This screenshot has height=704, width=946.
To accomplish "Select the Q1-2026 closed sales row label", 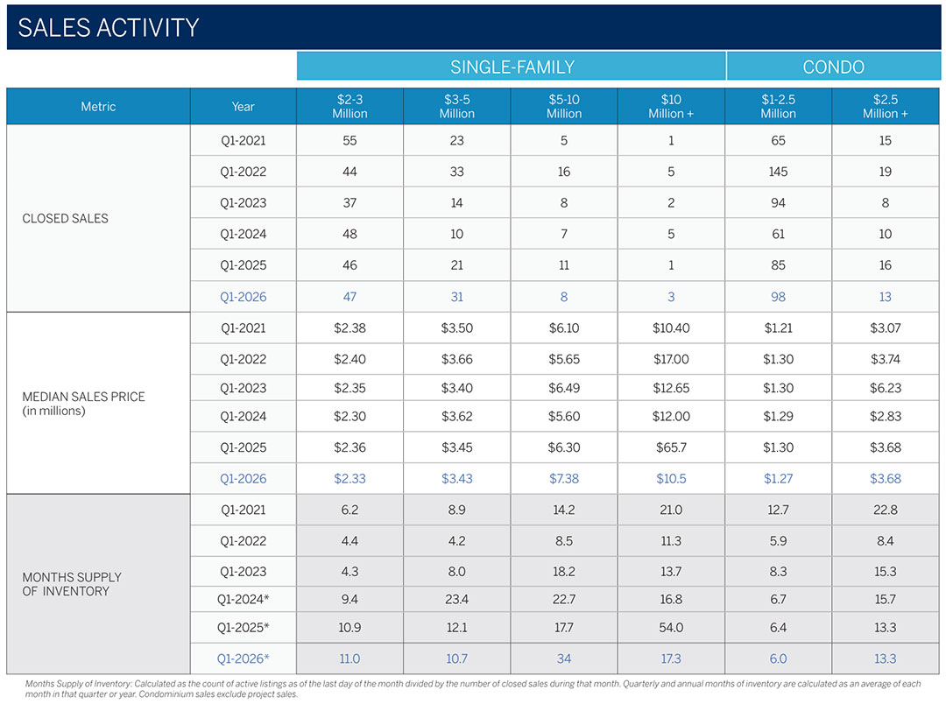I will pyautogui.click(x=243, y=297).
